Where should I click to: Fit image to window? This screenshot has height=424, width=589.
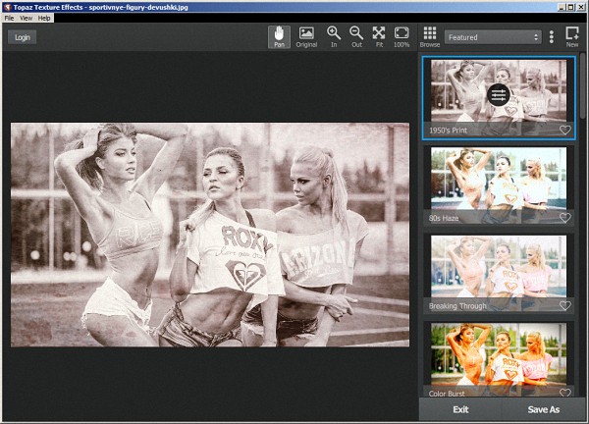pyautogui.click(x=379, y=36)
